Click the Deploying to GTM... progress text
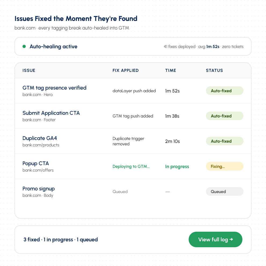The width and height of the screenshot is (266, 266). 131,167
